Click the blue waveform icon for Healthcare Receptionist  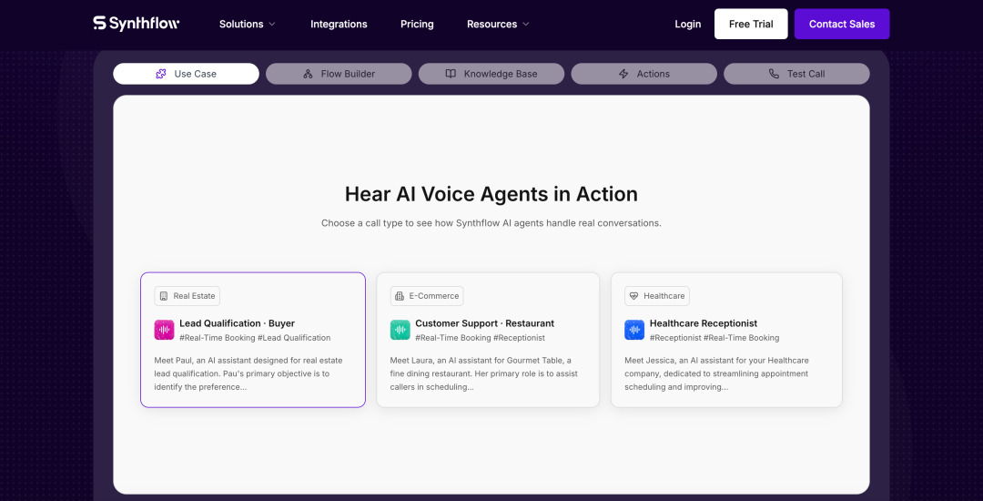634,330
